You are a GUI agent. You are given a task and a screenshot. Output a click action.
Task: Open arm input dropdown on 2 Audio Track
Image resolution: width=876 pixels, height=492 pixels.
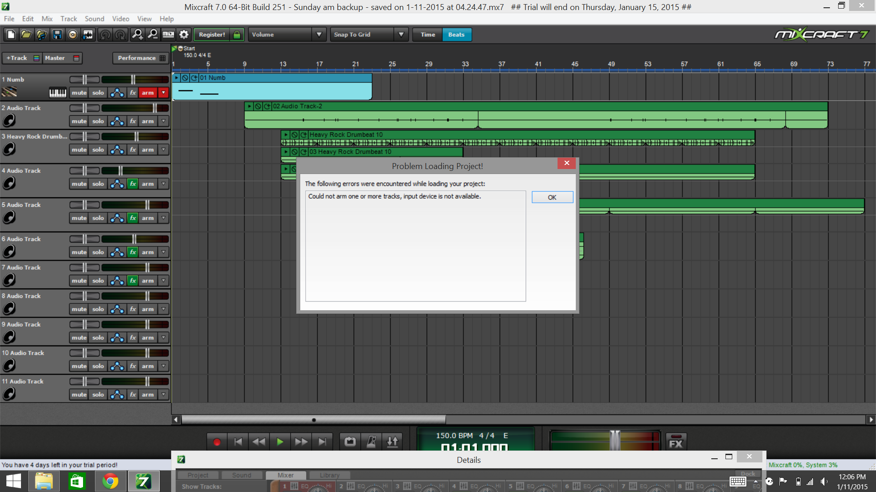(163, 121)
